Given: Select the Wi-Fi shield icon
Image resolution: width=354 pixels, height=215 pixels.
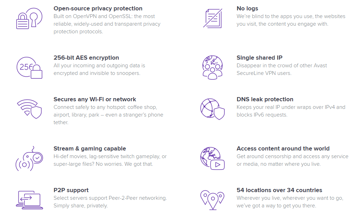Looking at the screenshot, I should [x=29, y=109].
